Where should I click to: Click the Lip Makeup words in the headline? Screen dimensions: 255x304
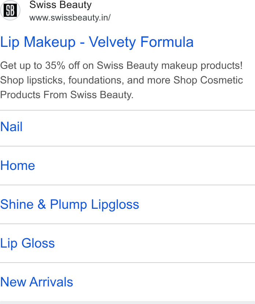point(38,42)
